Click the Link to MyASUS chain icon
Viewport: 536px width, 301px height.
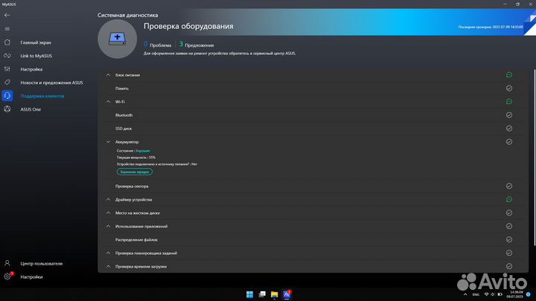(7, 56)
